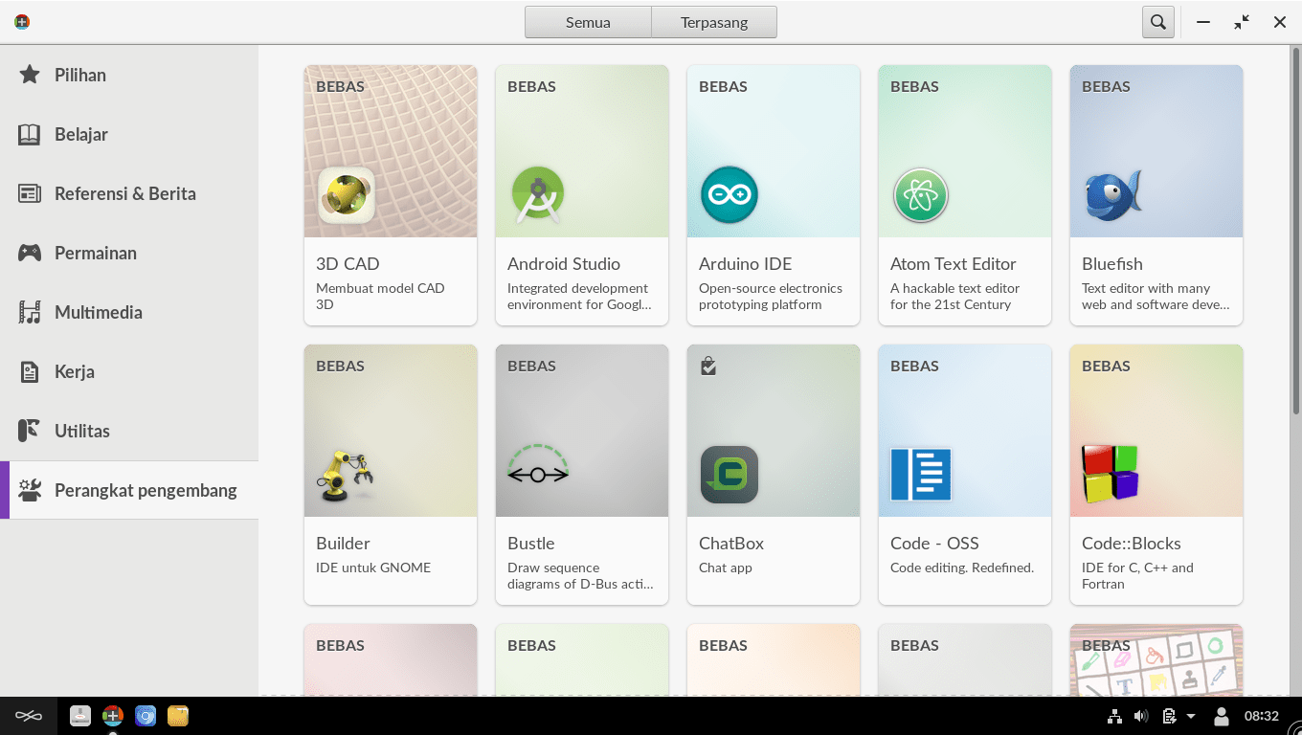Click the Code::Blocks colored cubes icon
This screenshot has height=735, width=1302.
pyautogui.click(x=1111, y=475)
